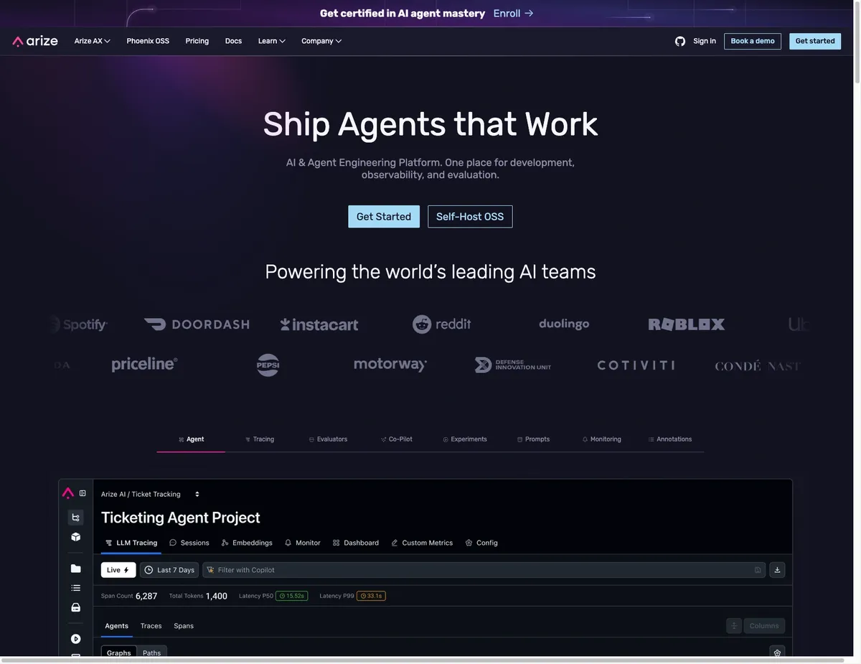The height and width of the screenshot is (664, 861).
Task: Click the Arize logo icon in the dashboard sidebar
Action: (68, 493)
